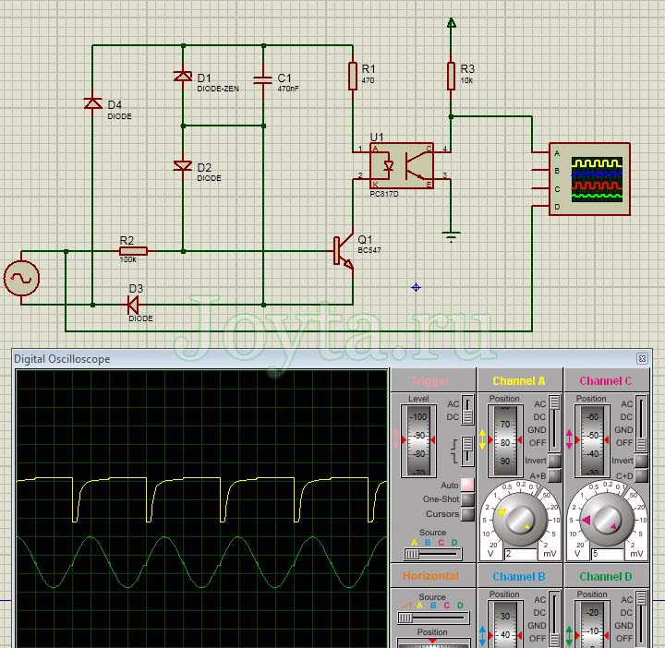
Task: Select the AC sine source symbol
Action: coord(21,278)
